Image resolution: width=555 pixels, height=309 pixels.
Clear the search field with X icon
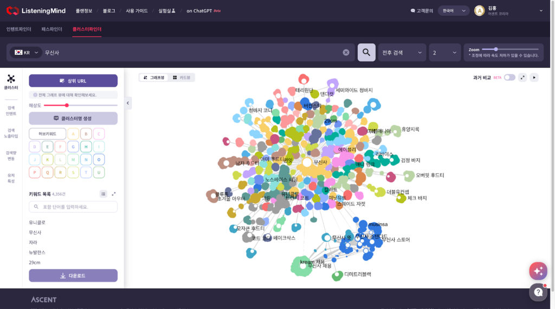[346, 53]
